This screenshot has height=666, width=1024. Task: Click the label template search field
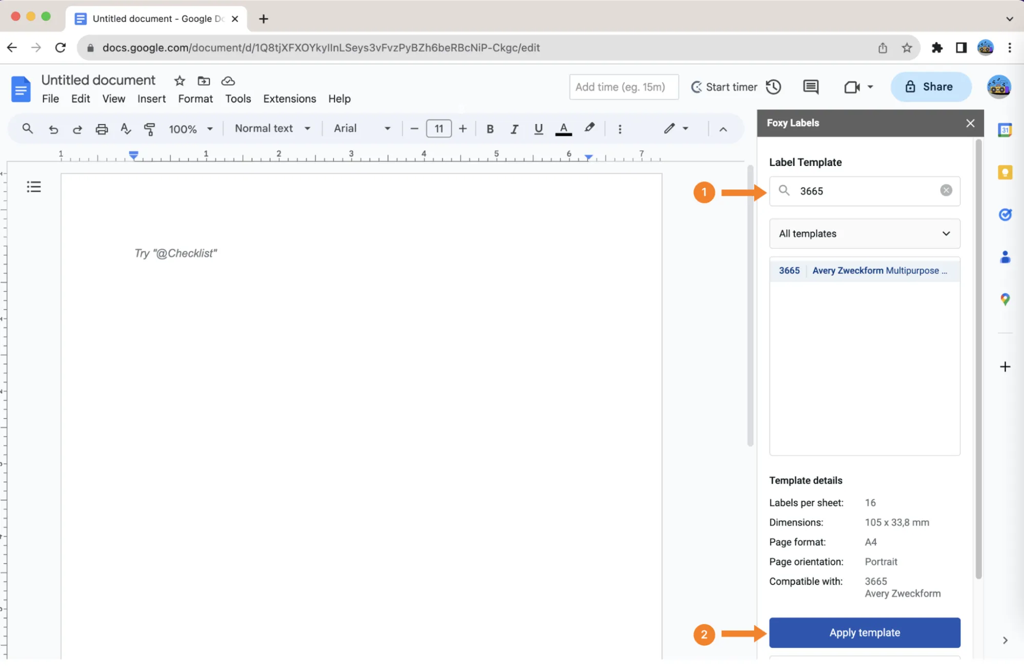tap(864, 191)
